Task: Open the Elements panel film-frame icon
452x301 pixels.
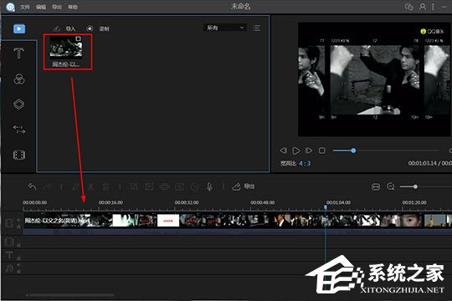Action: pyautogui.click(x=19, y=155)
